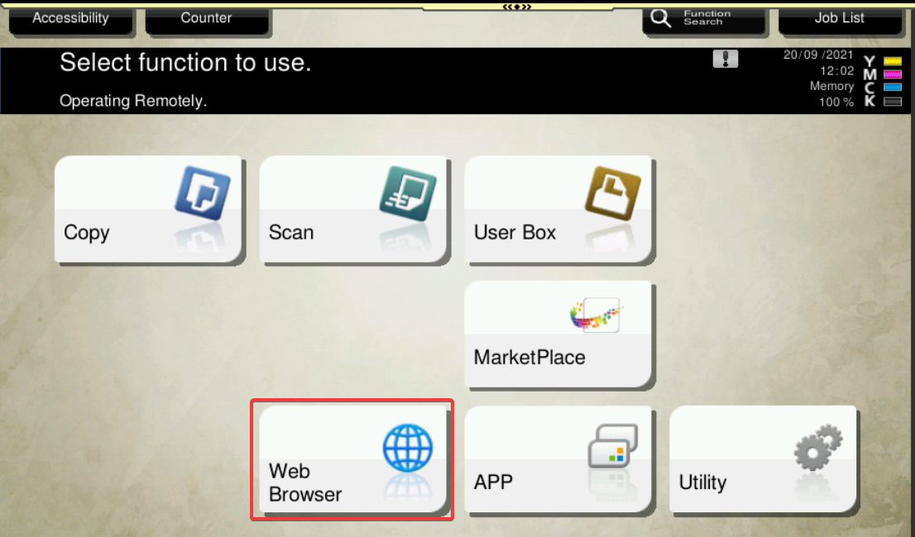Image resolution: width=915 pixels, height=537 pixels.
Task: Launch the Web Browser globe tile
Action: [x=353, y=460]
